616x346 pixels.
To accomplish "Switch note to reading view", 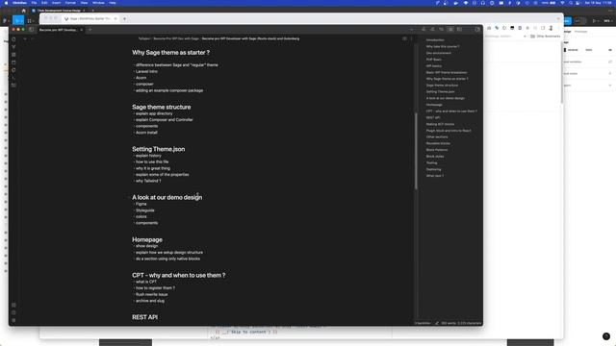I will pyautogui.click(x=404, y=38).
